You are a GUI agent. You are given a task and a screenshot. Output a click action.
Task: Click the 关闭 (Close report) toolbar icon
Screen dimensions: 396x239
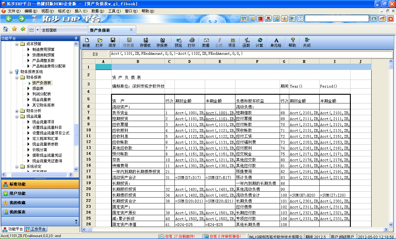[306, 42]
